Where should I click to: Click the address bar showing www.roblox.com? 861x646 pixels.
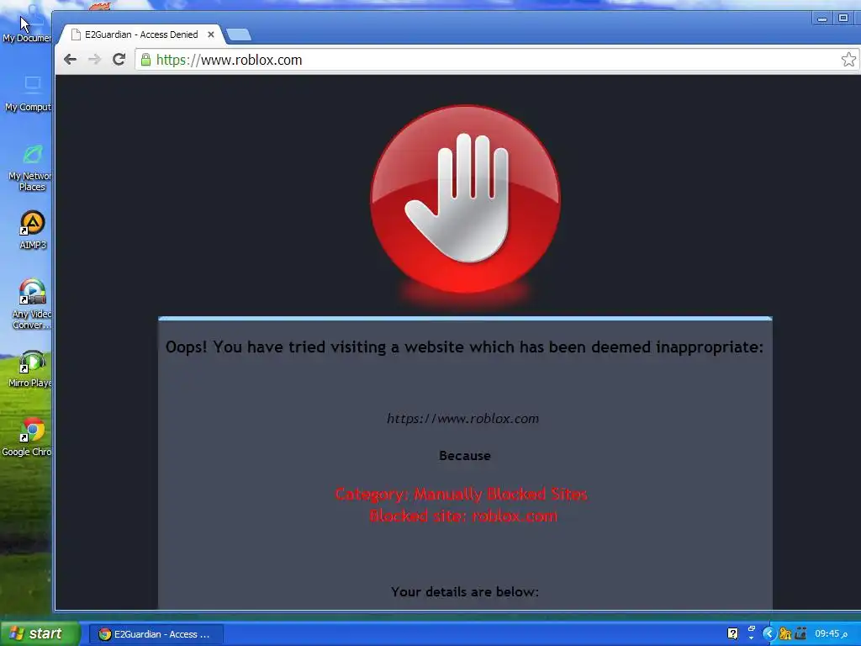point(497,60)
